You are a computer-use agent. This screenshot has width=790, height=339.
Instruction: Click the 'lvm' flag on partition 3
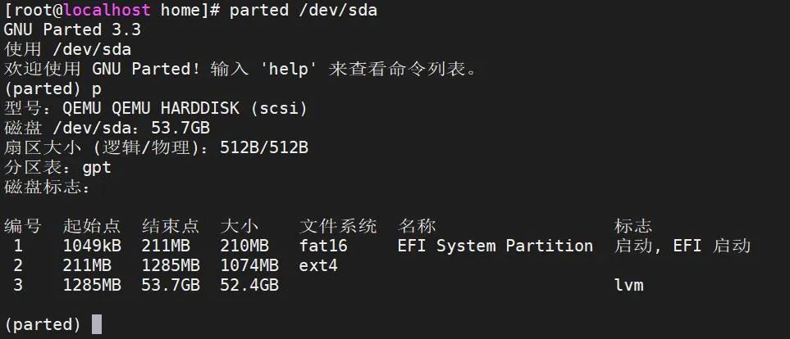pos(628,285)
